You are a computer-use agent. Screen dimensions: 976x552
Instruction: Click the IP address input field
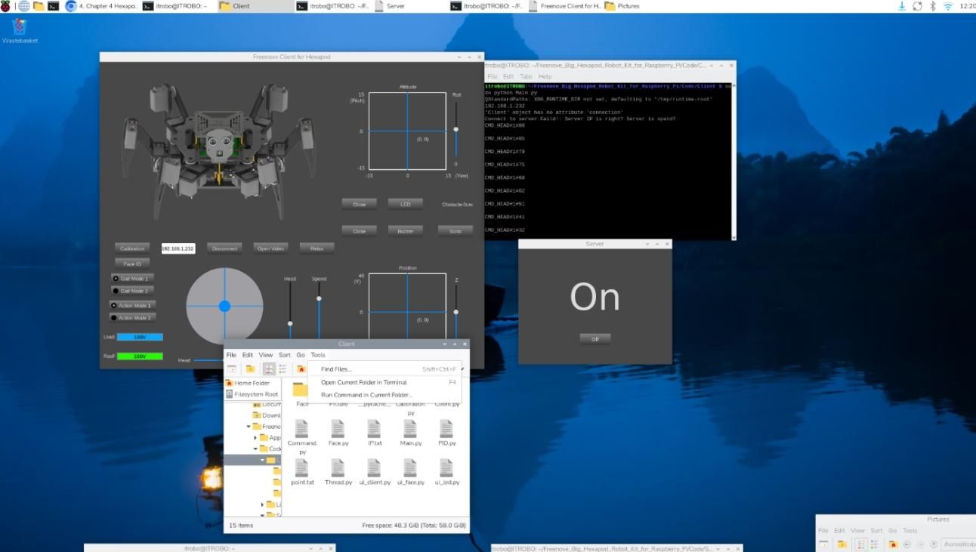click(178, 248)
